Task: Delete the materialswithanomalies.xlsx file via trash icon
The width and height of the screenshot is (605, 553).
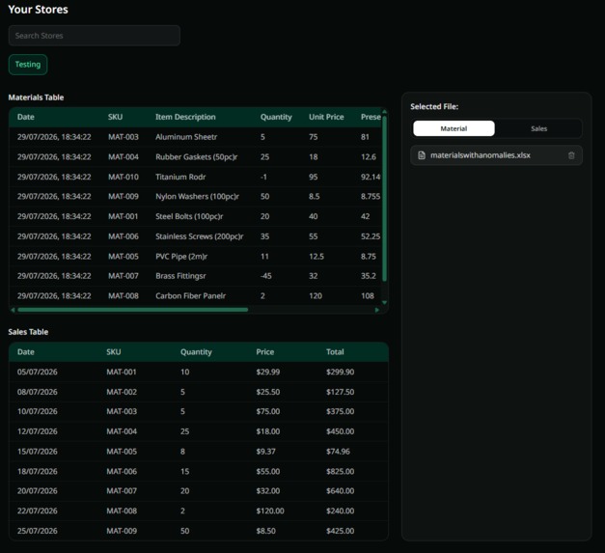Action: pos(571,155)
